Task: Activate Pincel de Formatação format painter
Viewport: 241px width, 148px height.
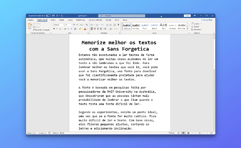Action: pyautogui.click(x=41, y=30)
